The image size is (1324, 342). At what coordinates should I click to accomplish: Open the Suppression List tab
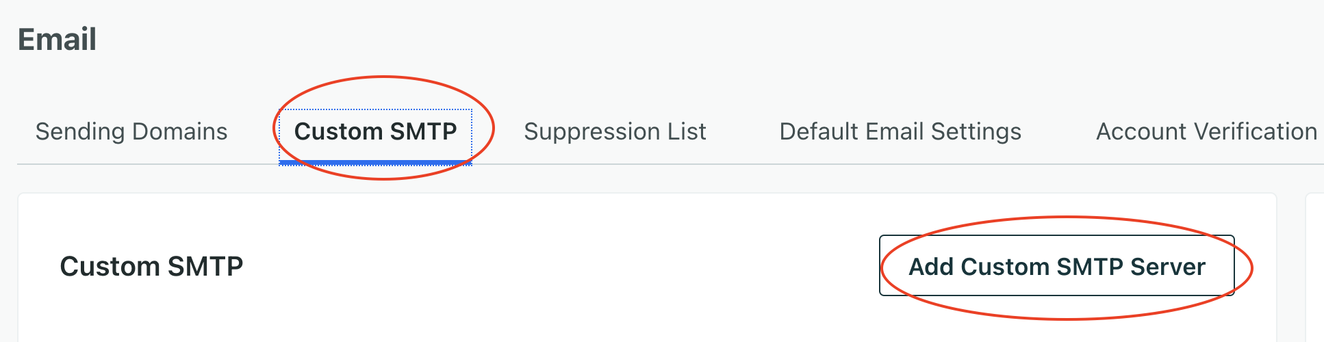615,131
